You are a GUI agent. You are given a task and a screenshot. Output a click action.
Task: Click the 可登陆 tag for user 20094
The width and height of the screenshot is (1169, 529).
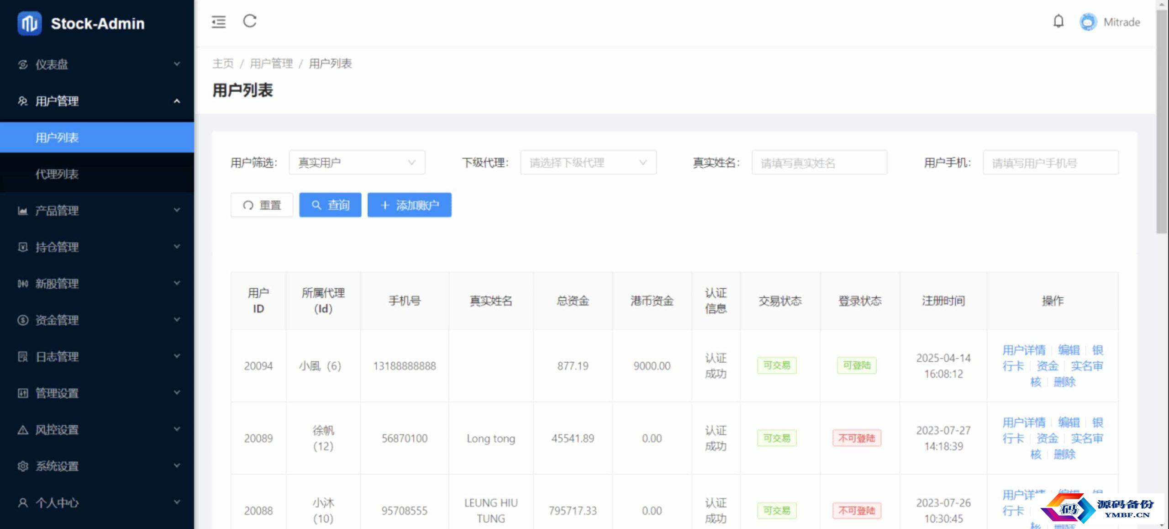pos(857,365)
